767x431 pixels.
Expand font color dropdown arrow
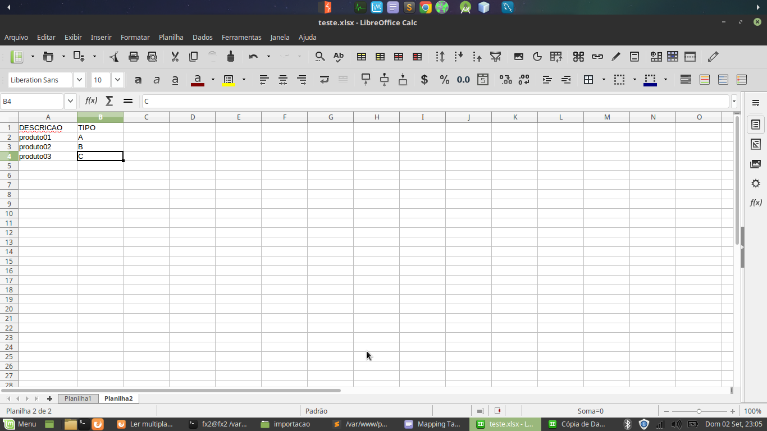213,80
